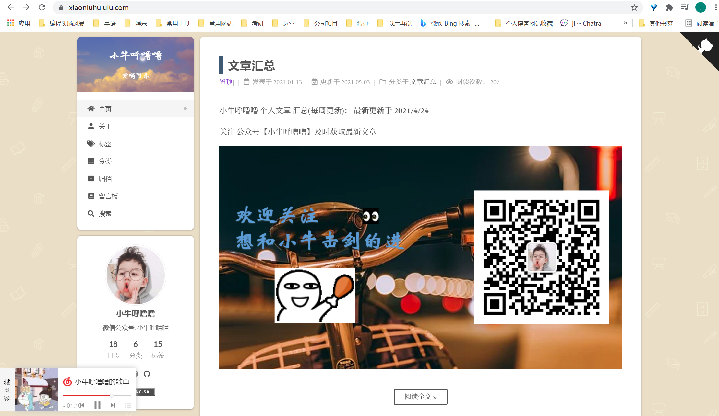Image resolution: width=719 pixels, height=416 pixels.
Task: Open the Chrome profile avatar
Action: pos(701,7)
